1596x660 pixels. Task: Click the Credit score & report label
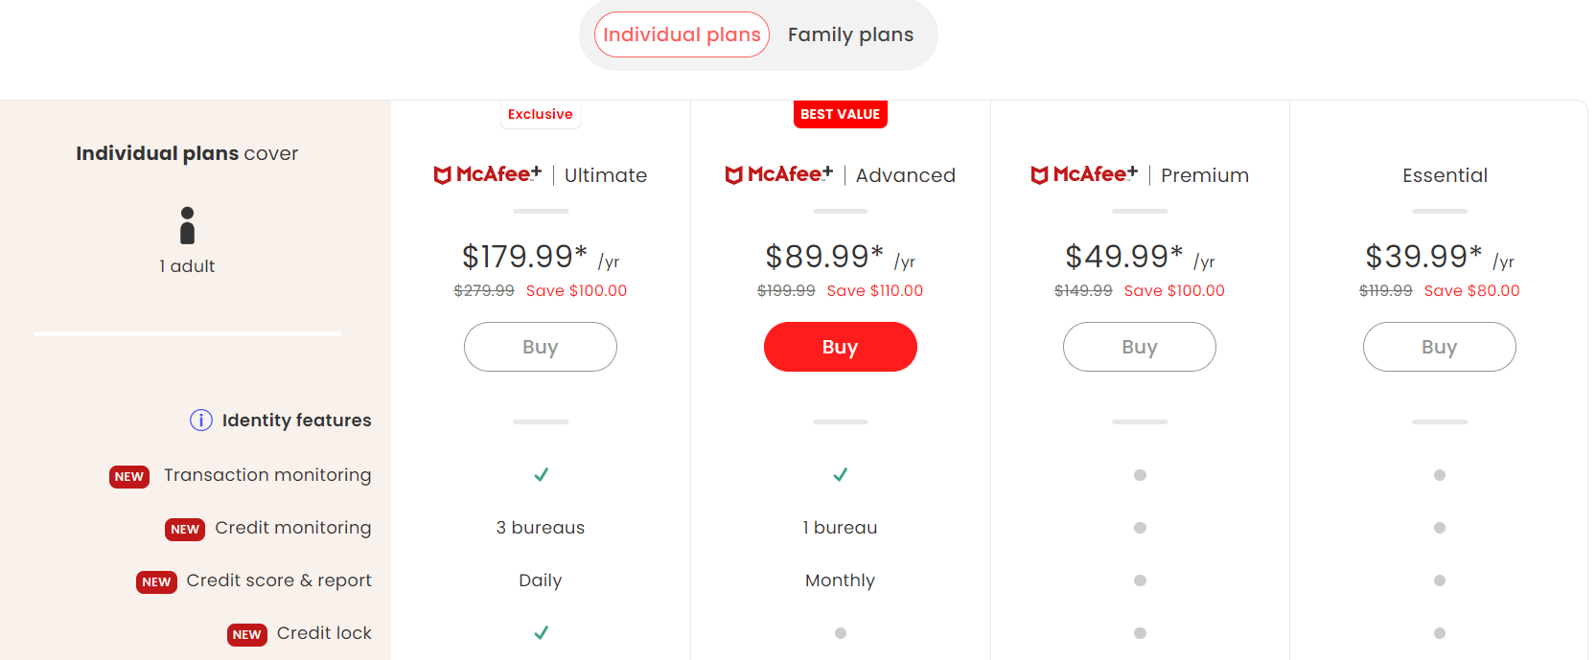pos(279,580)
